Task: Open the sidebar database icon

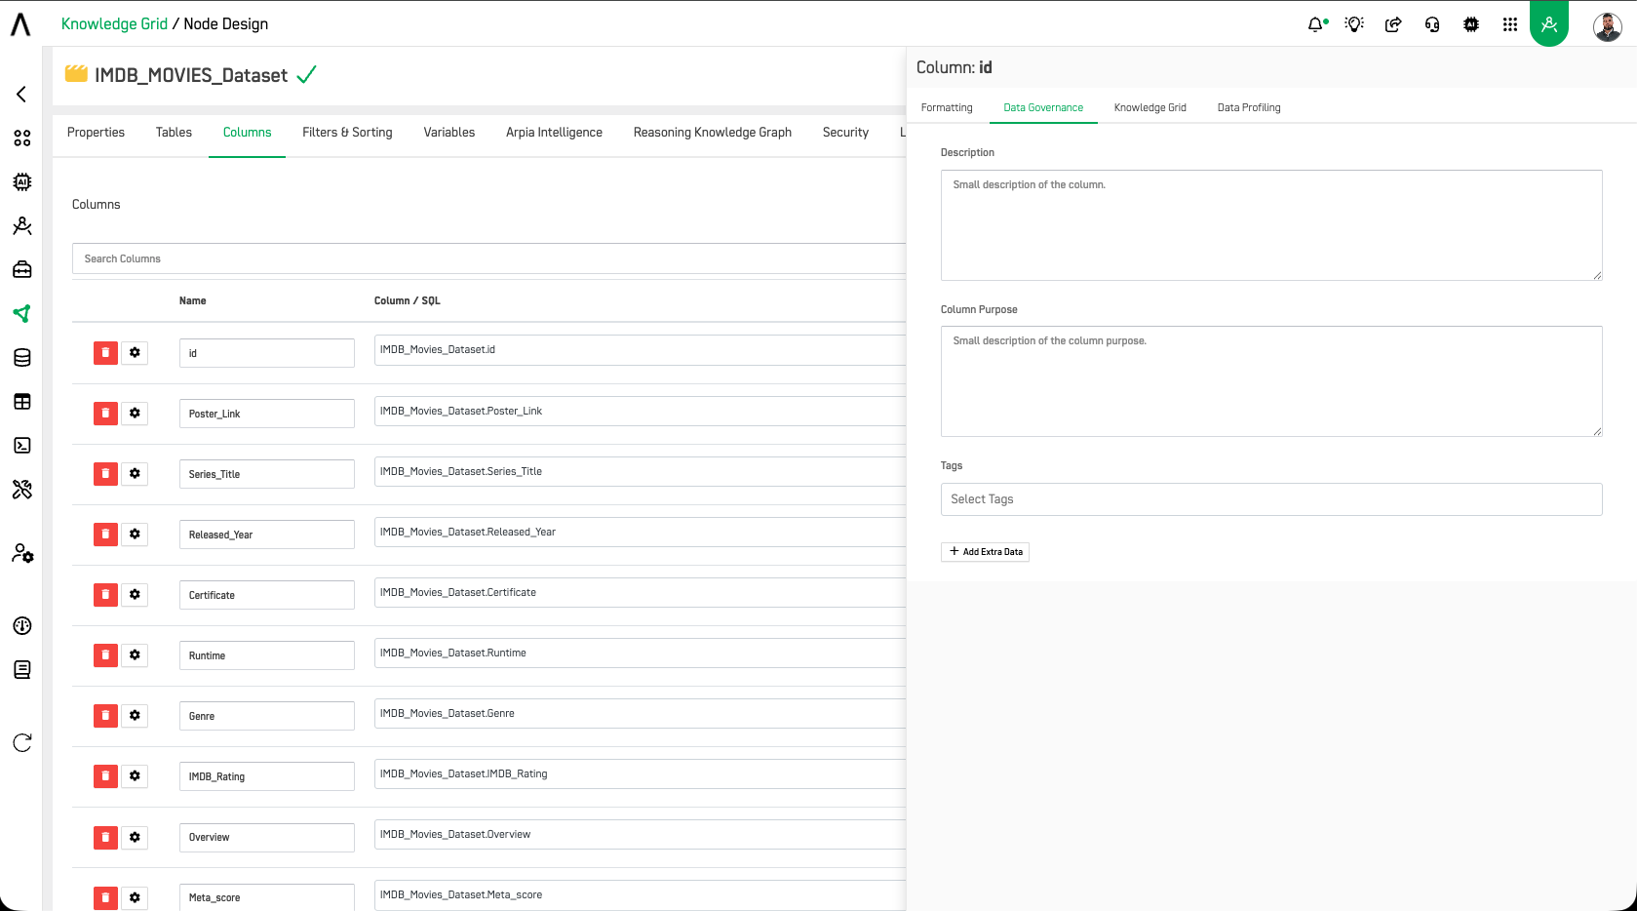Action: click(x=22, y=357)
